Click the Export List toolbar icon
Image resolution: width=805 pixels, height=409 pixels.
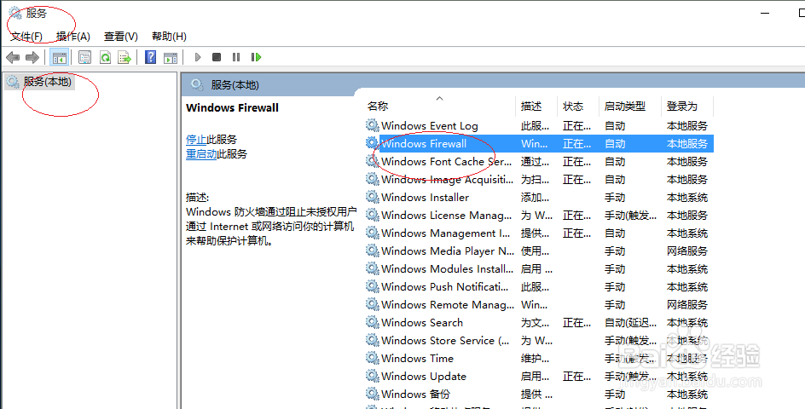click(x=125, y=57)
